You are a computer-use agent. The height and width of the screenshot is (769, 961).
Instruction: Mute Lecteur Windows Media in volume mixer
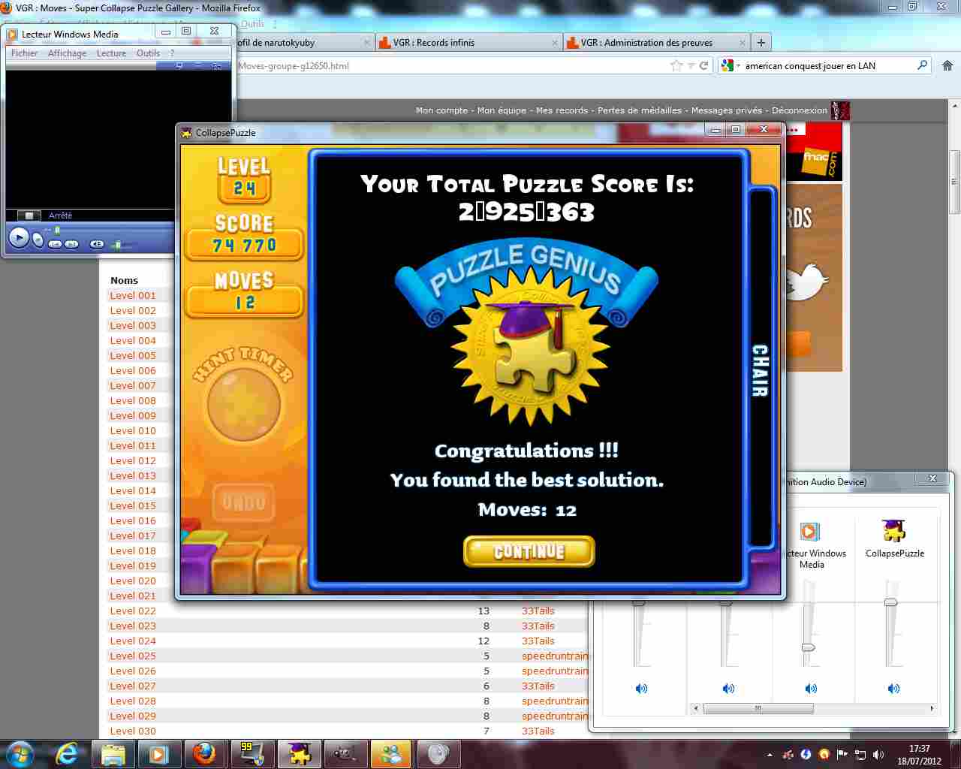coord(811,688)
